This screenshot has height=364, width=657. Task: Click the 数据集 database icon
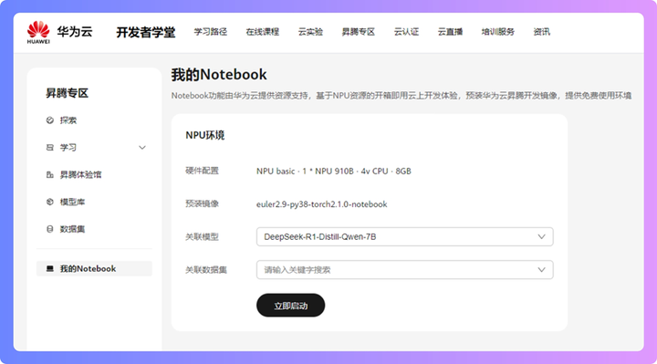50,229
